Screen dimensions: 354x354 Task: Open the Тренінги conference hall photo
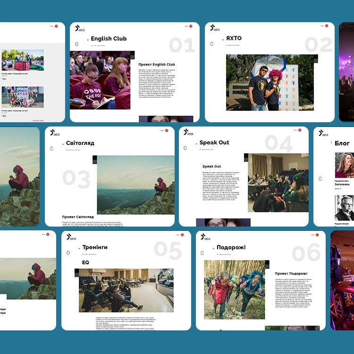126,290
